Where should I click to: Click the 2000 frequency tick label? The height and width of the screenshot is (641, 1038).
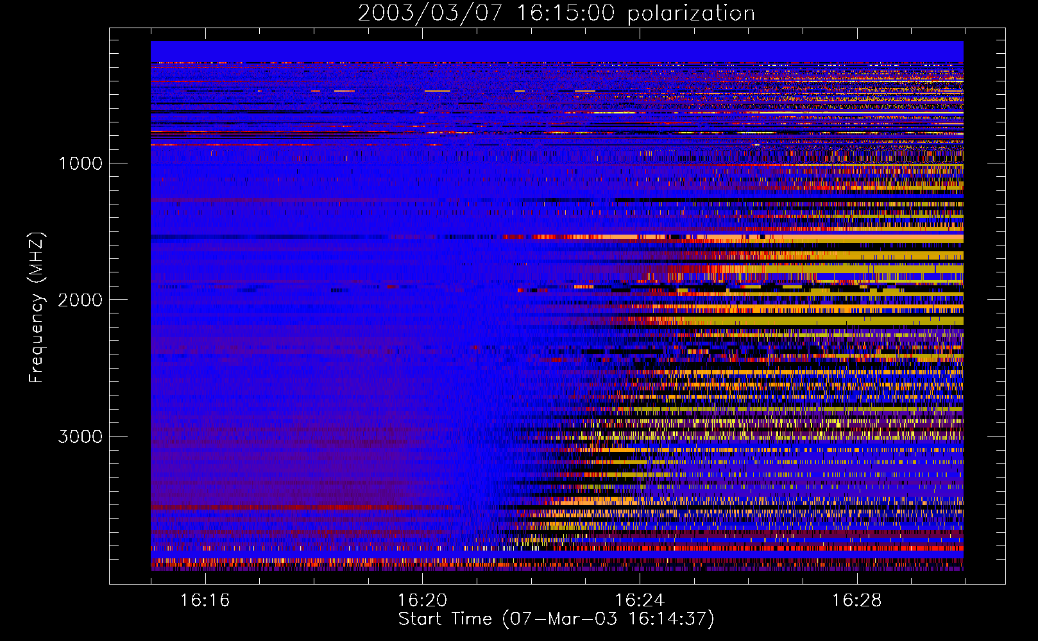(x=80, y=299)
